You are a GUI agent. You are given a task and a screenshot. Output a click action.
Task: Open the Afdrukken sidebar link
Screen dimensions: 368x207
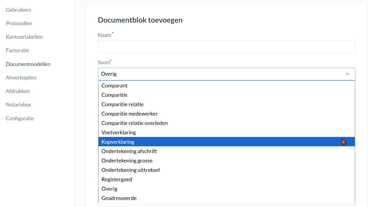[18, 91]
